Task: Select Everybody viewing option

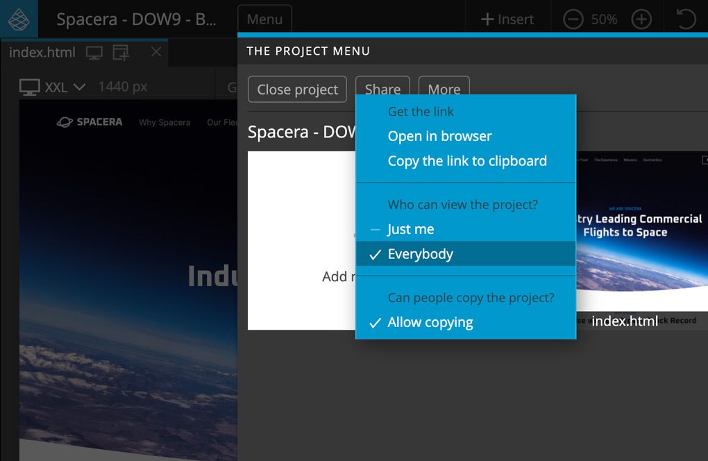Action: click(466, 253)
